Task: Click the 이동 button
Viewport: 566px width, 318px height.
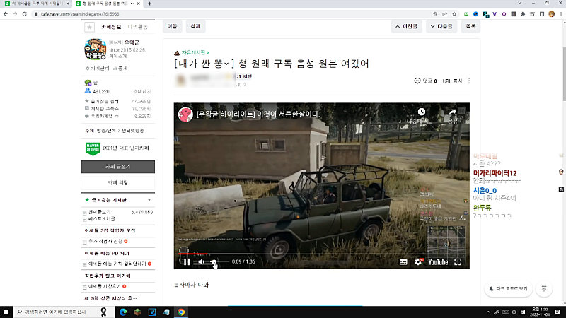Action: point(172,26)
